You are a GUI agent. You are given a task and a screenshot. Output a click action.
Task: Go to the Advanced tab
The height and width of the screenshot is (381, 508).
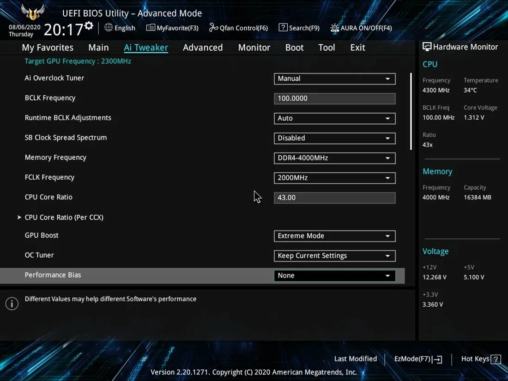(x=203, y=48)
